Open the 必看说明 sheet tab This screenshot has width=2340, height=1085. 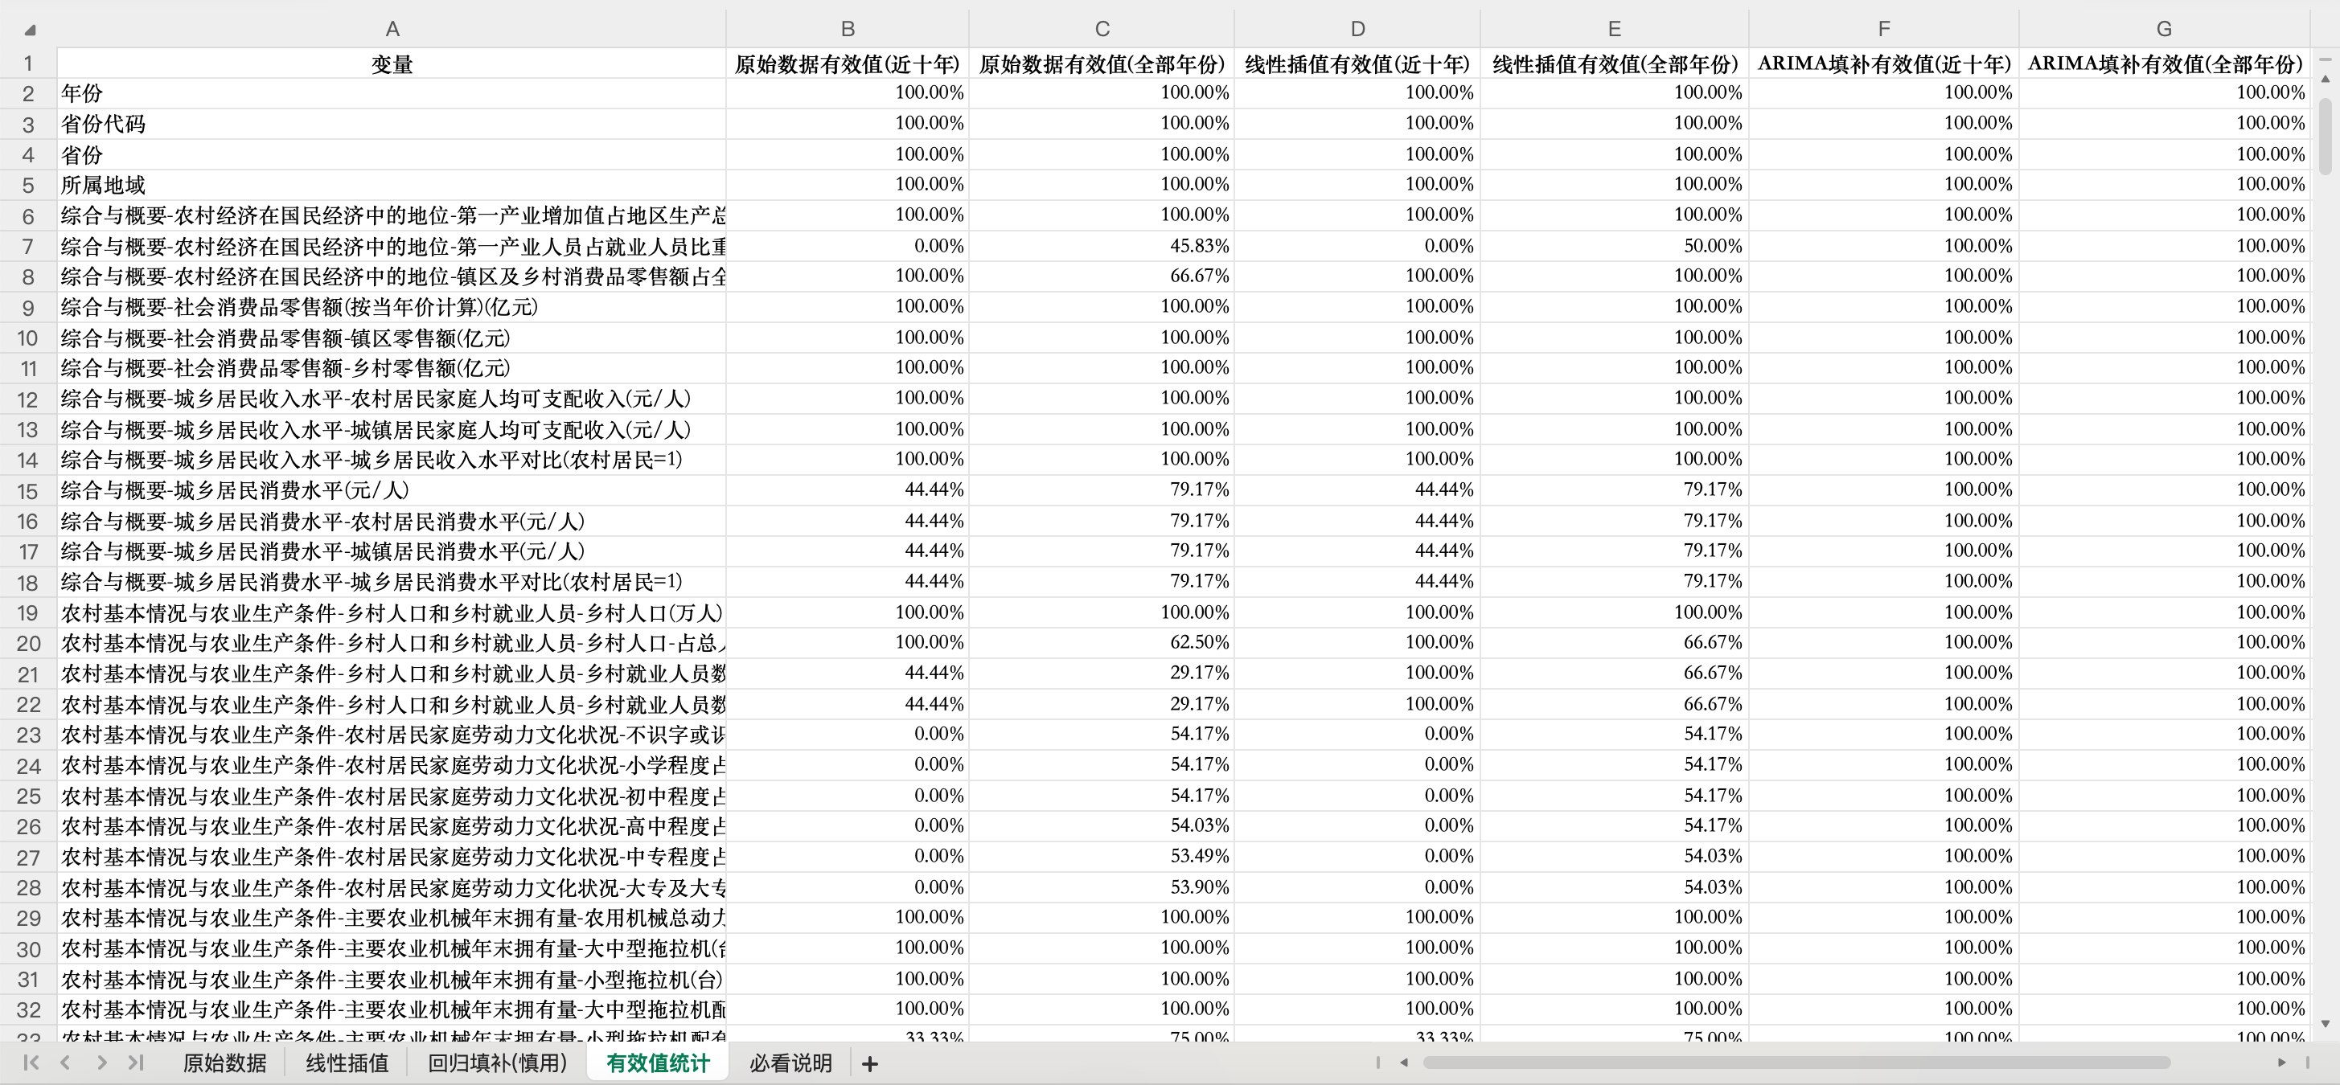790,1062
